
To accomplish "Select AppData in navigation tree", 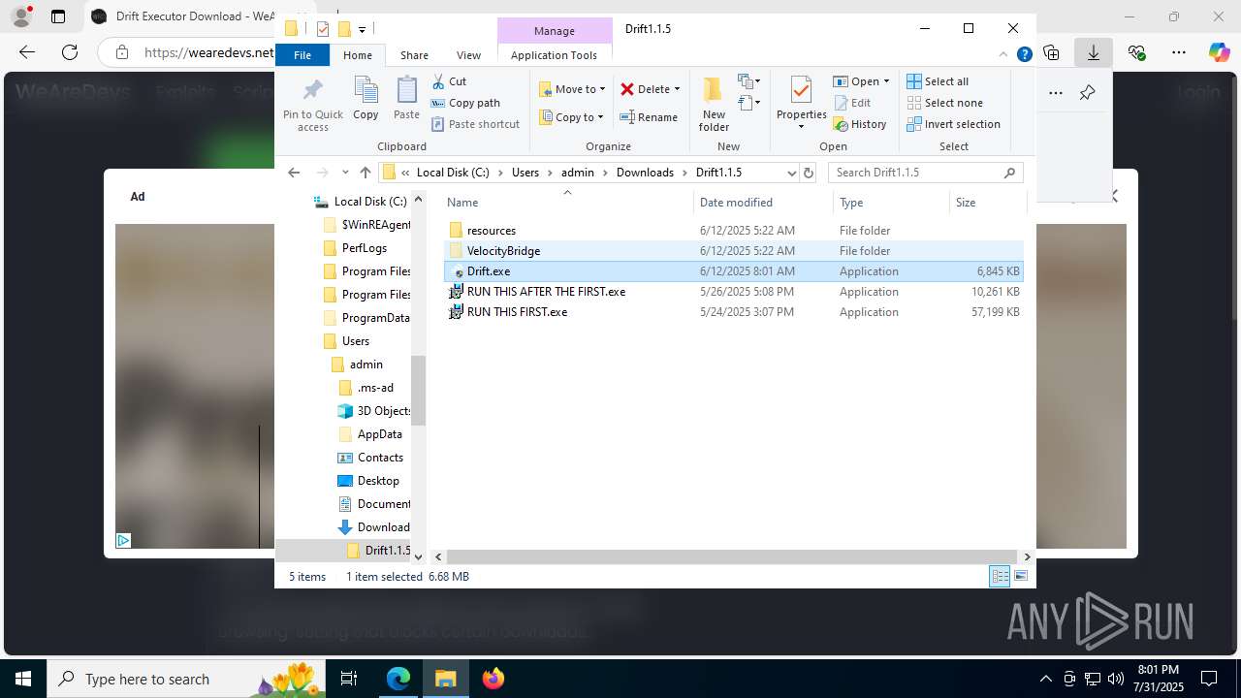I will click(379, 434).
